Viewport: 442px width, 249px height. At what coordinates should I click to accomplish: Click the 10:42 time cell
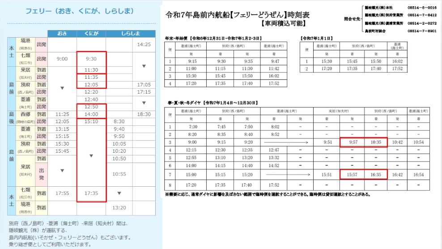click(x=397, y=142)
